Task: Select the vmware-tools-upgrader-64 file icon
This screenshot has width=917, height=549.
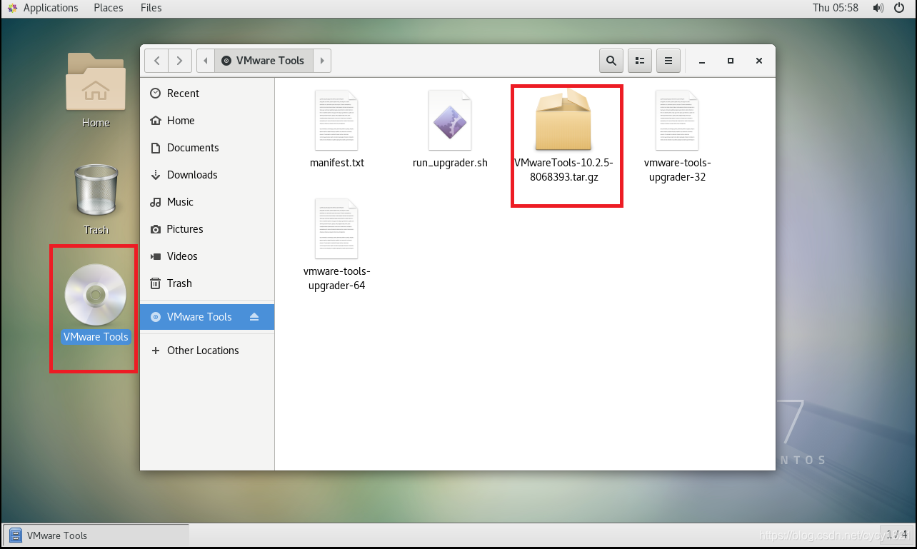Action: (336, 228)
